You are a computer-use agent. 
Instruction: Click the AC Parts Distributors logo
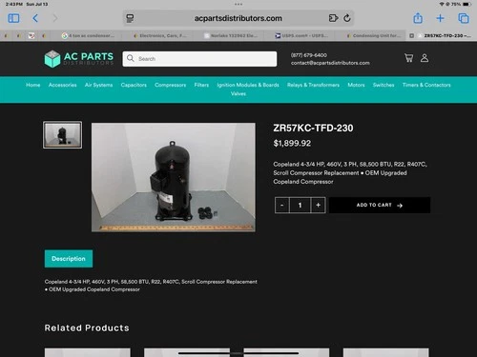tap(79, 59)
